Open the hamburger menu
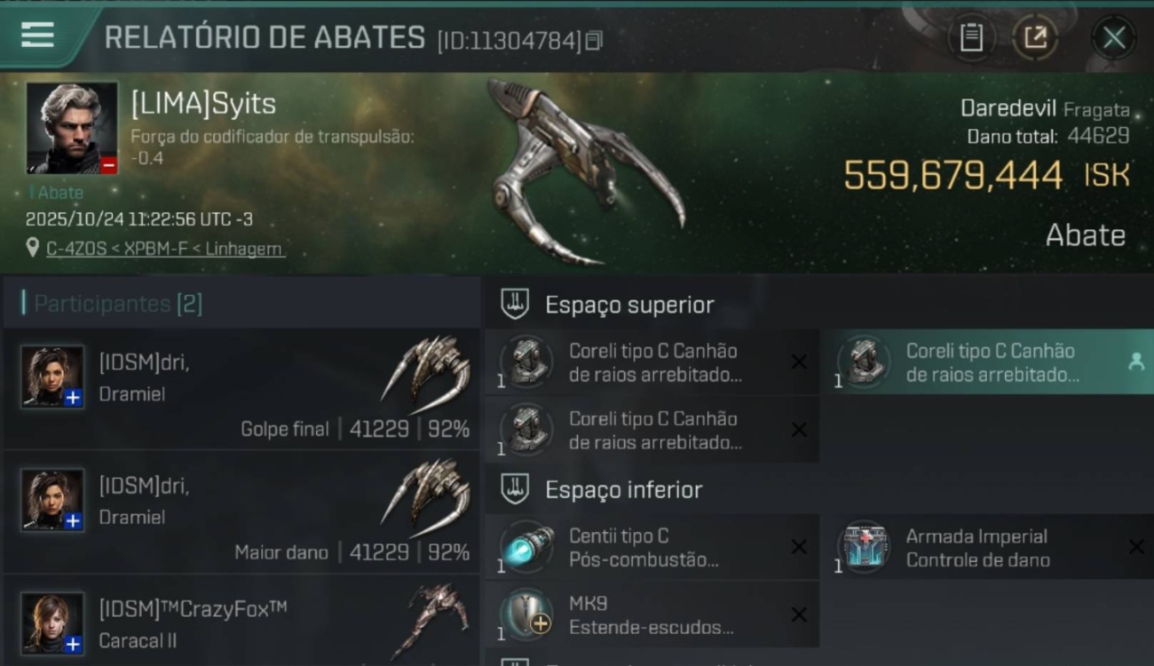This screenshot has height=666, width=1154. 37,36
